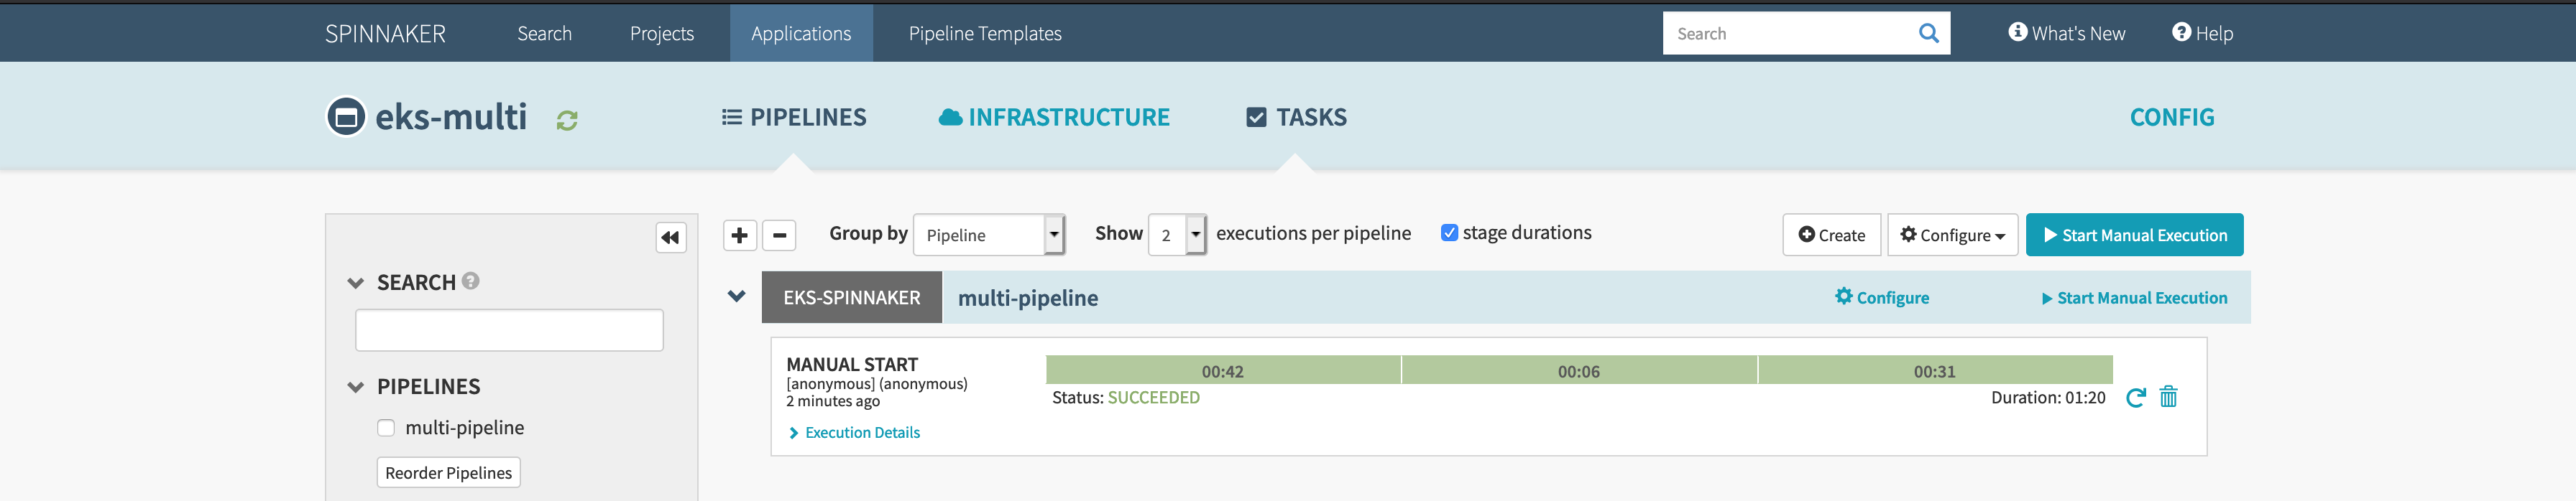
Task: Click the Duration: 01:20 text
Action: click(2048, 398)
